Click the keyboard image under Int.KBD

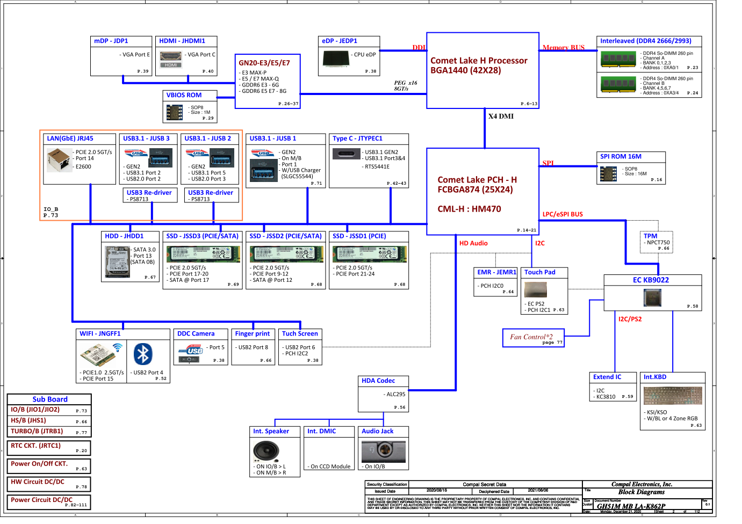[x=673, y=395]
